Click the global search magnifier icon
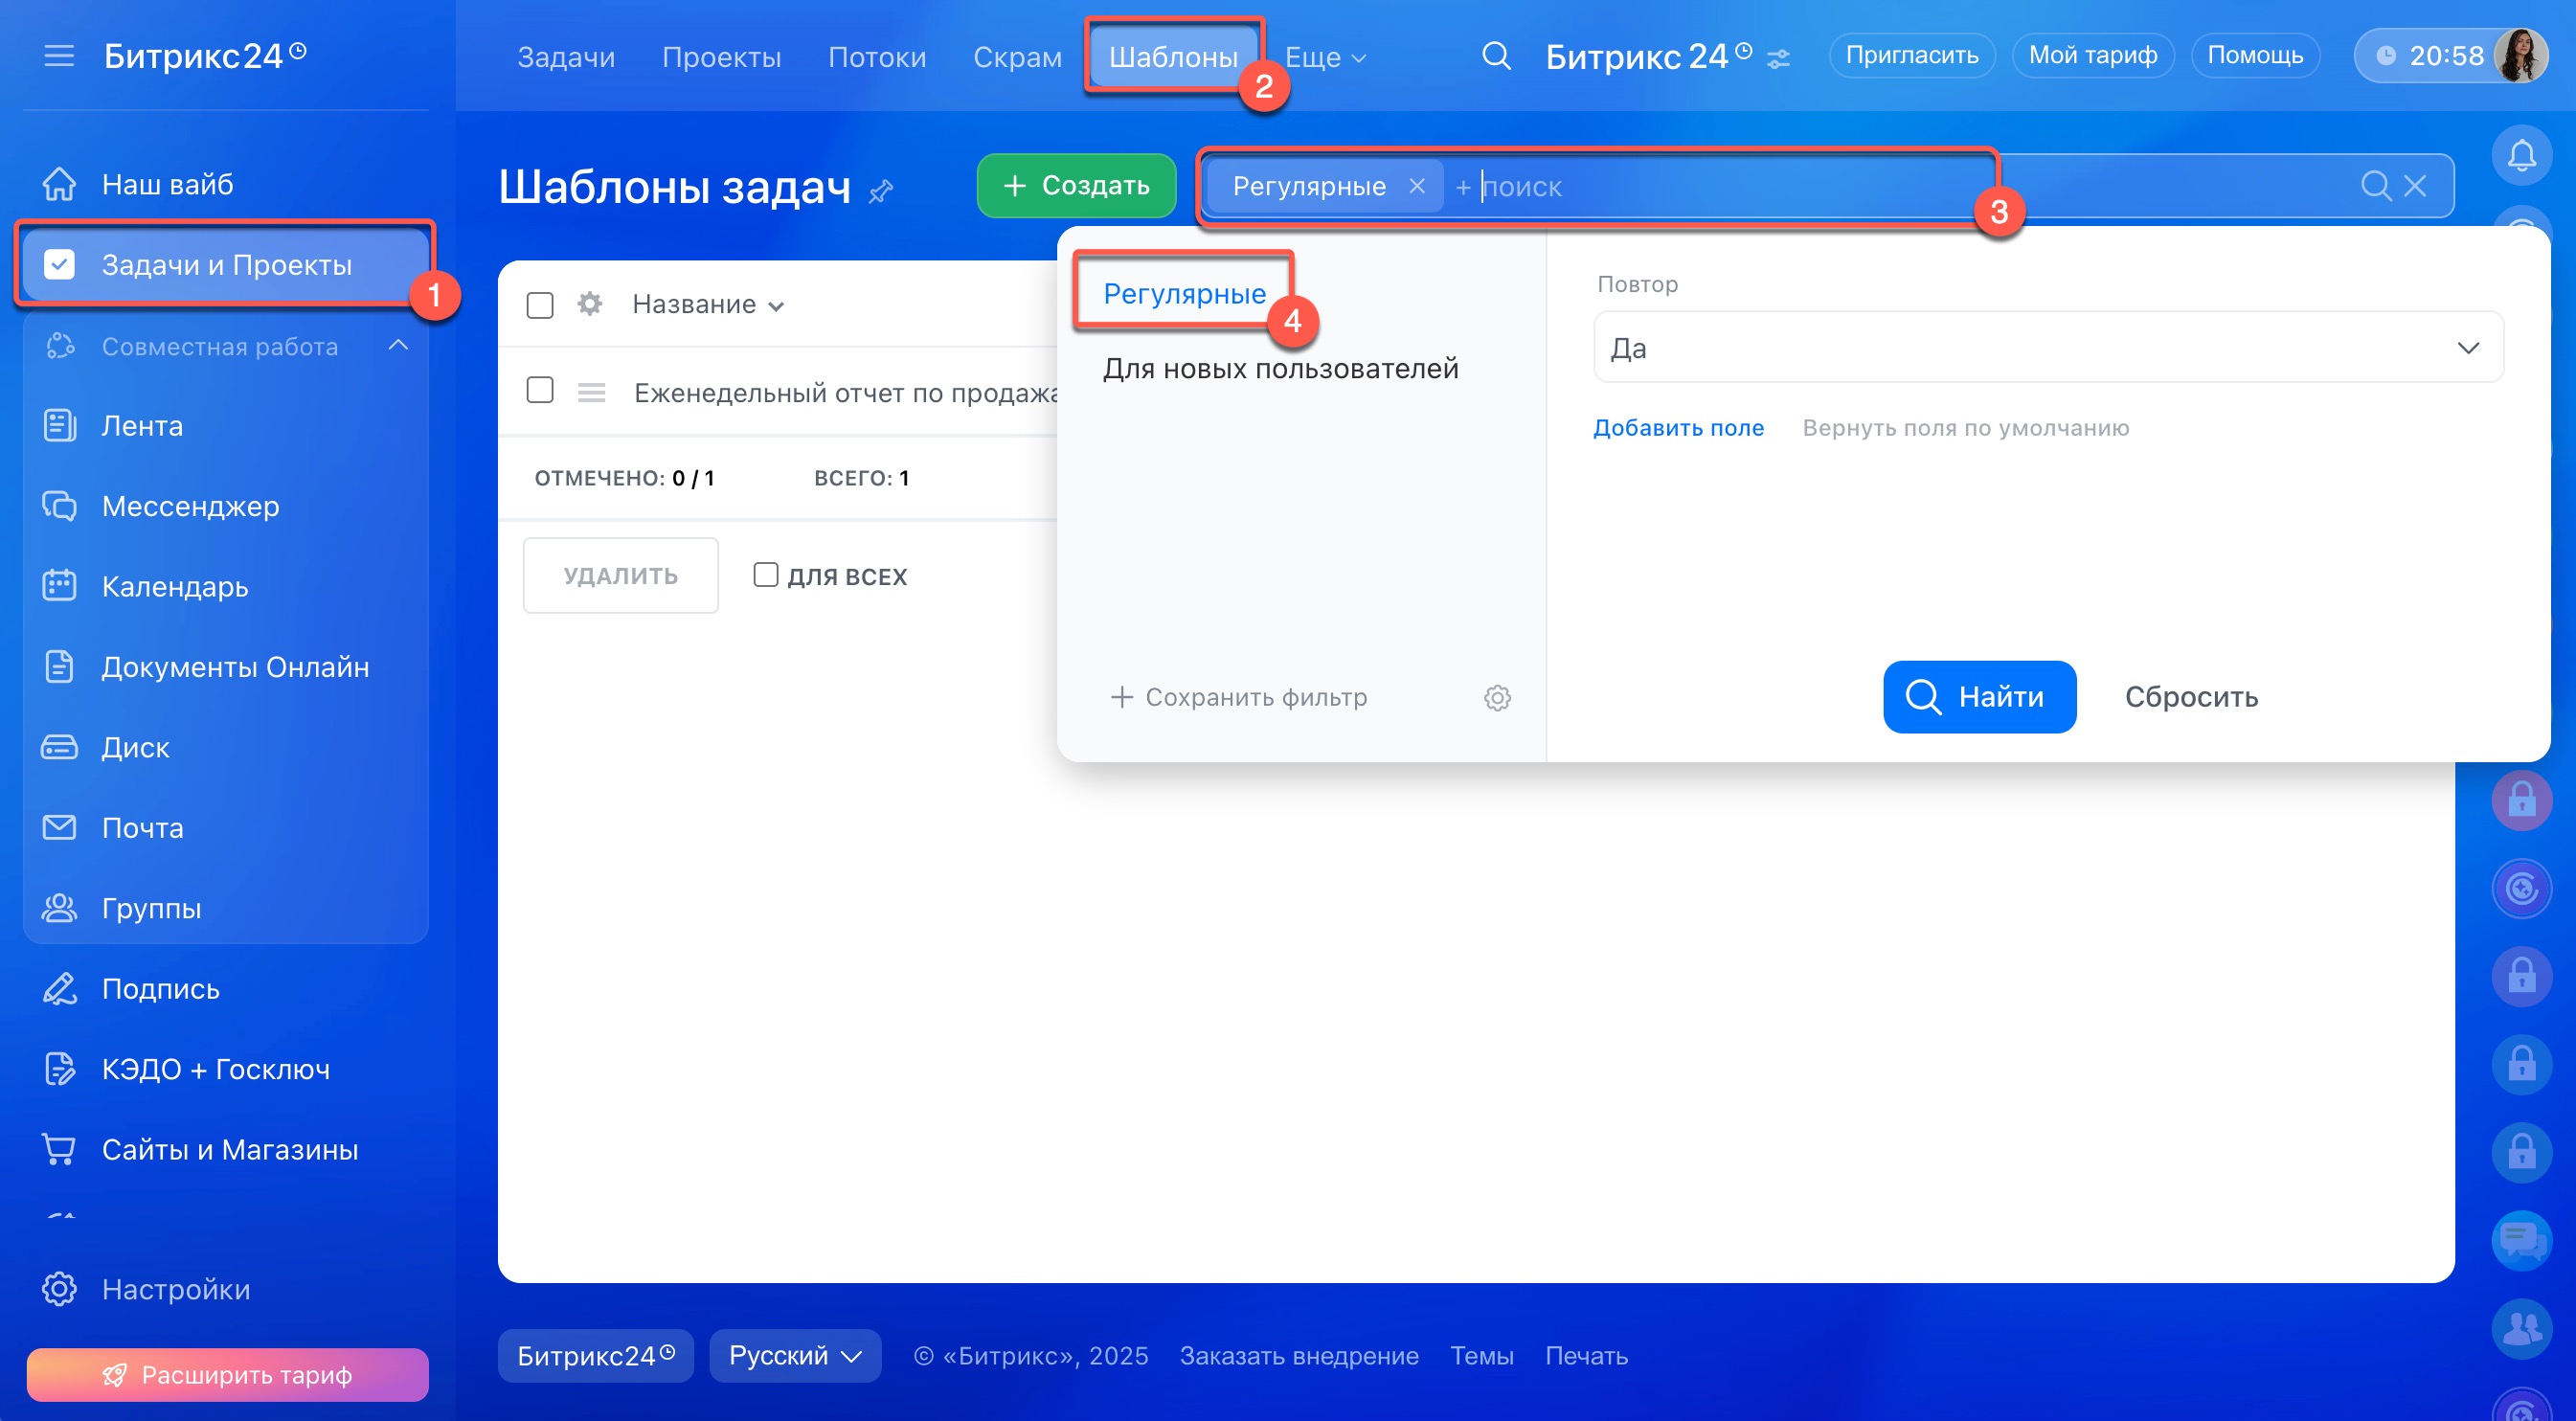This screenshot has height=1421, width=2576. 1496,56
